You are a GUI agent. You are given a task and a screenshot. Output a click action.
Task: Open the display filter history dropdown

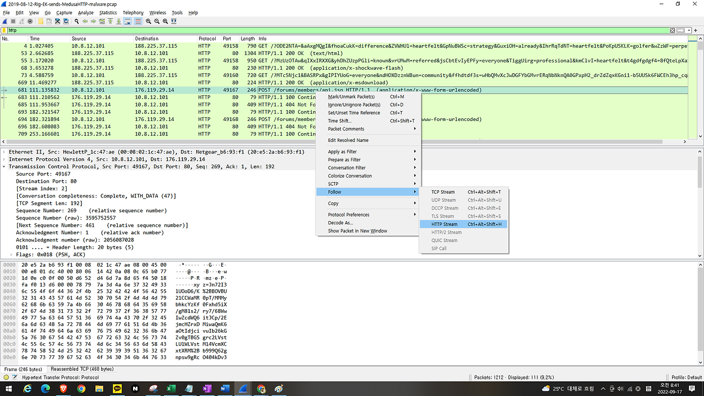pos(689,30)
